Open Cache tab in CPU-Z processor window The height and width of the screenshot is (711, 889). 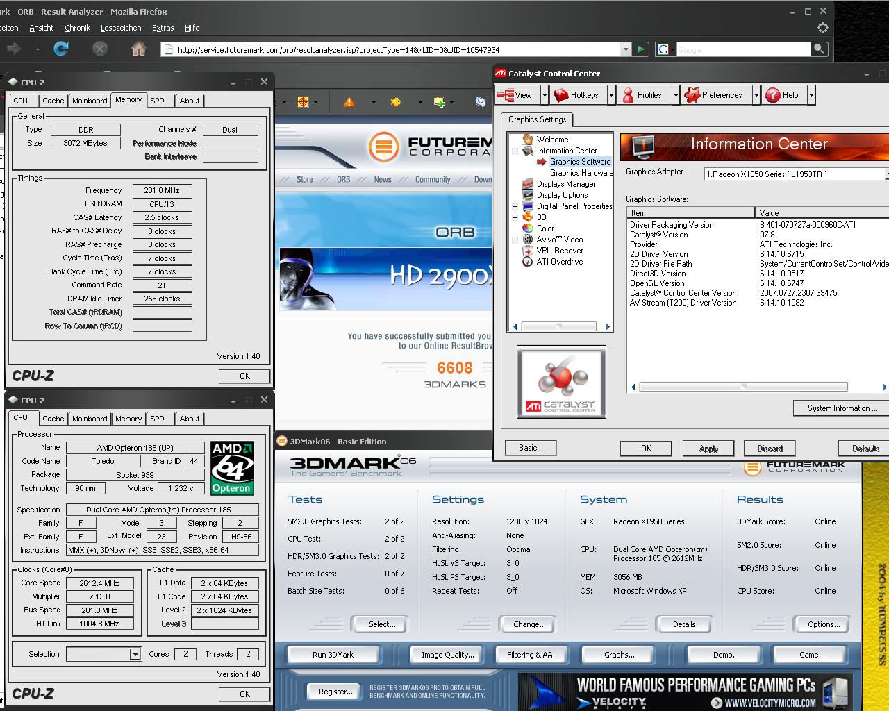click(53, 419)
